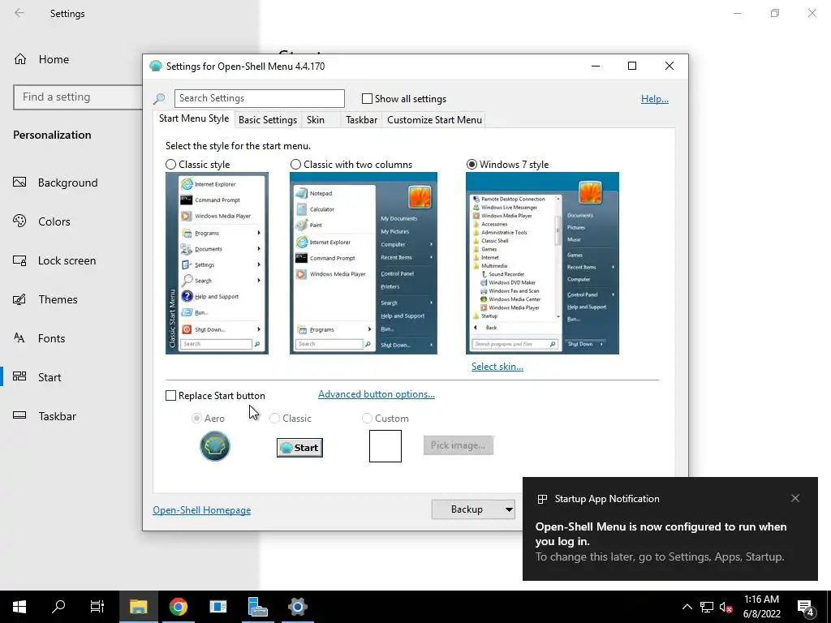Click the Open-Shell shell icon in title bar
The height and width of the screenshot is (623, 831).
[x=155, y=67]
